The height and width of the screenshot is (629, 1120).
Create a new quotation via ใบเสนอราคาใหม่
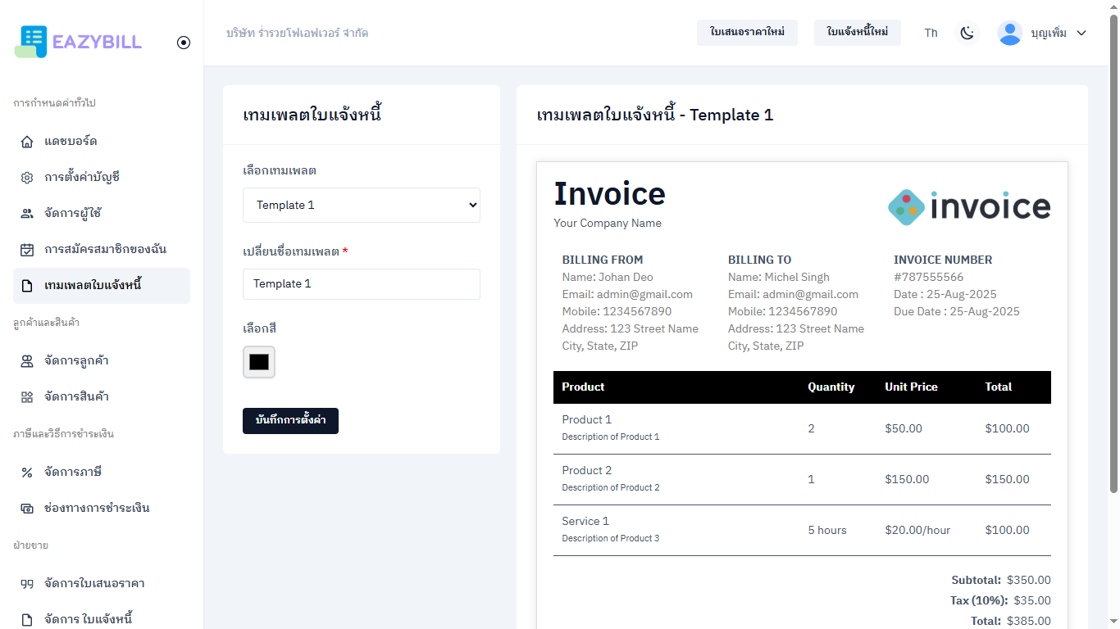(x=747, y=33)
